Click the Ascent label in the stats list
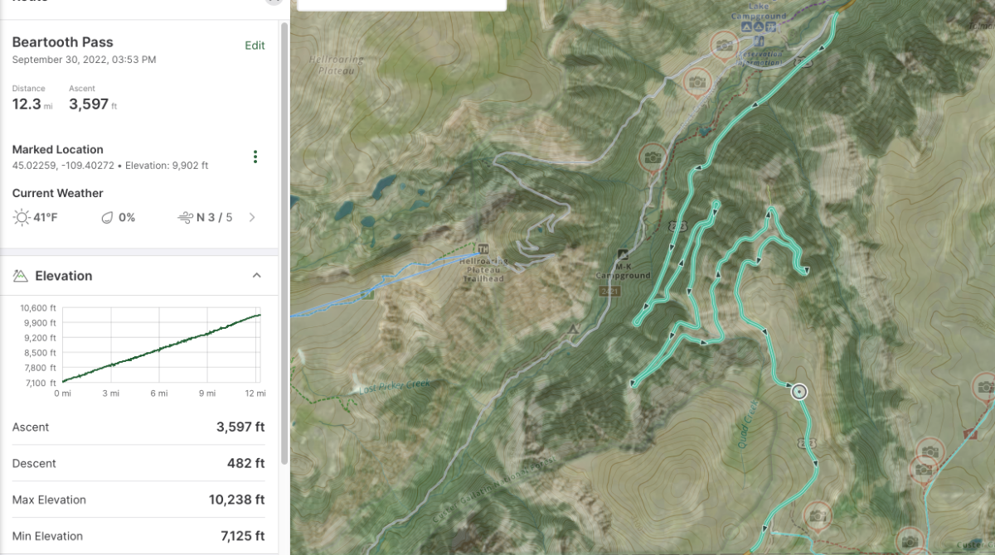The width and height of the screenshot is (995, 555). tap(31, 427)
